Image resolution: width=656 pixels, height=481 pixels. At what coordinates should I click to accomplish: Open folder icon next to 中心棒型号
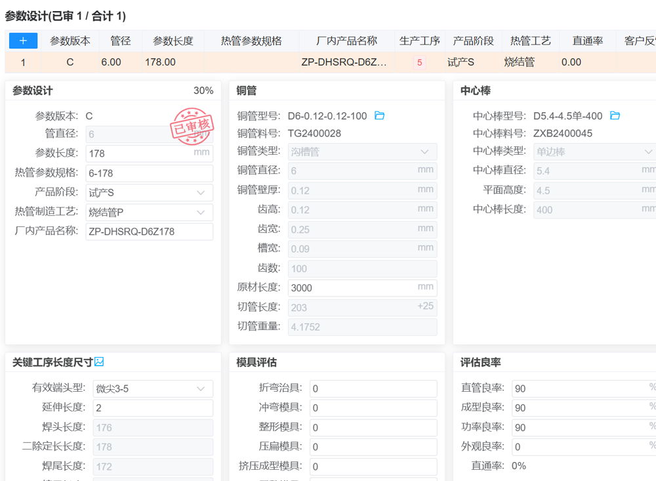615,115
